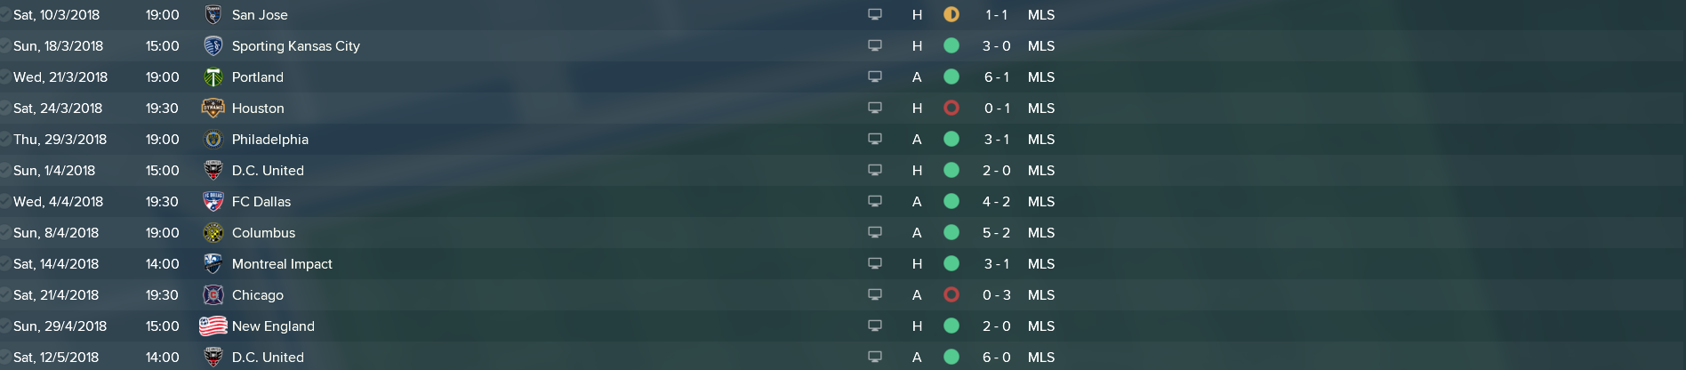This screenshot has height=370, width=1686.
Task: Click the Sporting Kansas City crest icon
Action: (x=213, y=45)
